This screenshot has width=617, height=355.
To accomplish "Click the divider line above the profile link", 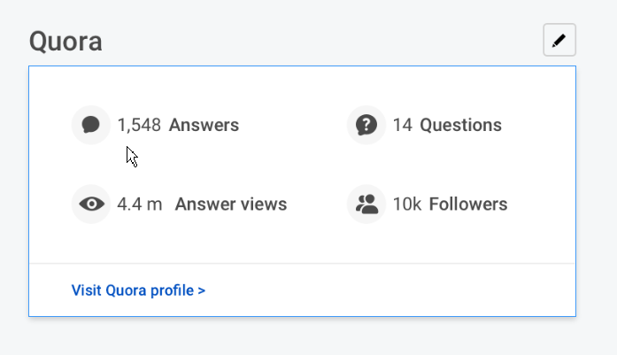I will coord(302,263).
